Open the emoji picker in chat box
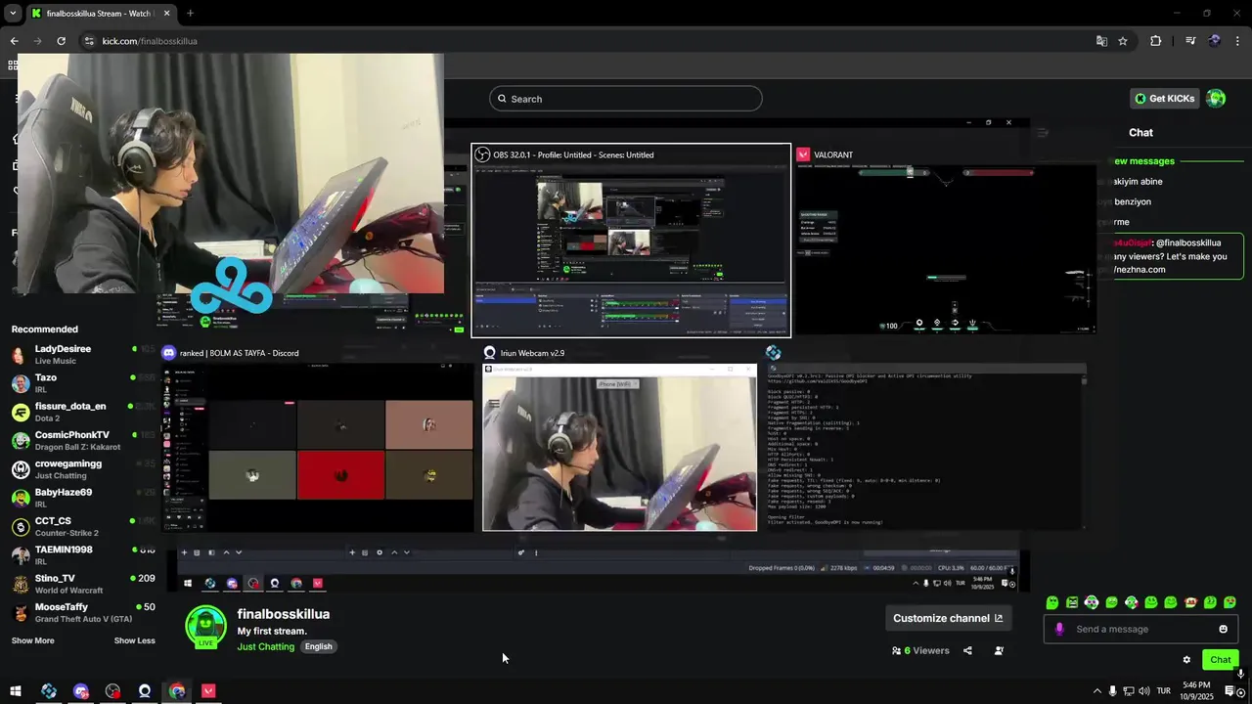Screen dimensions: 1252x704 click(x=1223, y=629)
